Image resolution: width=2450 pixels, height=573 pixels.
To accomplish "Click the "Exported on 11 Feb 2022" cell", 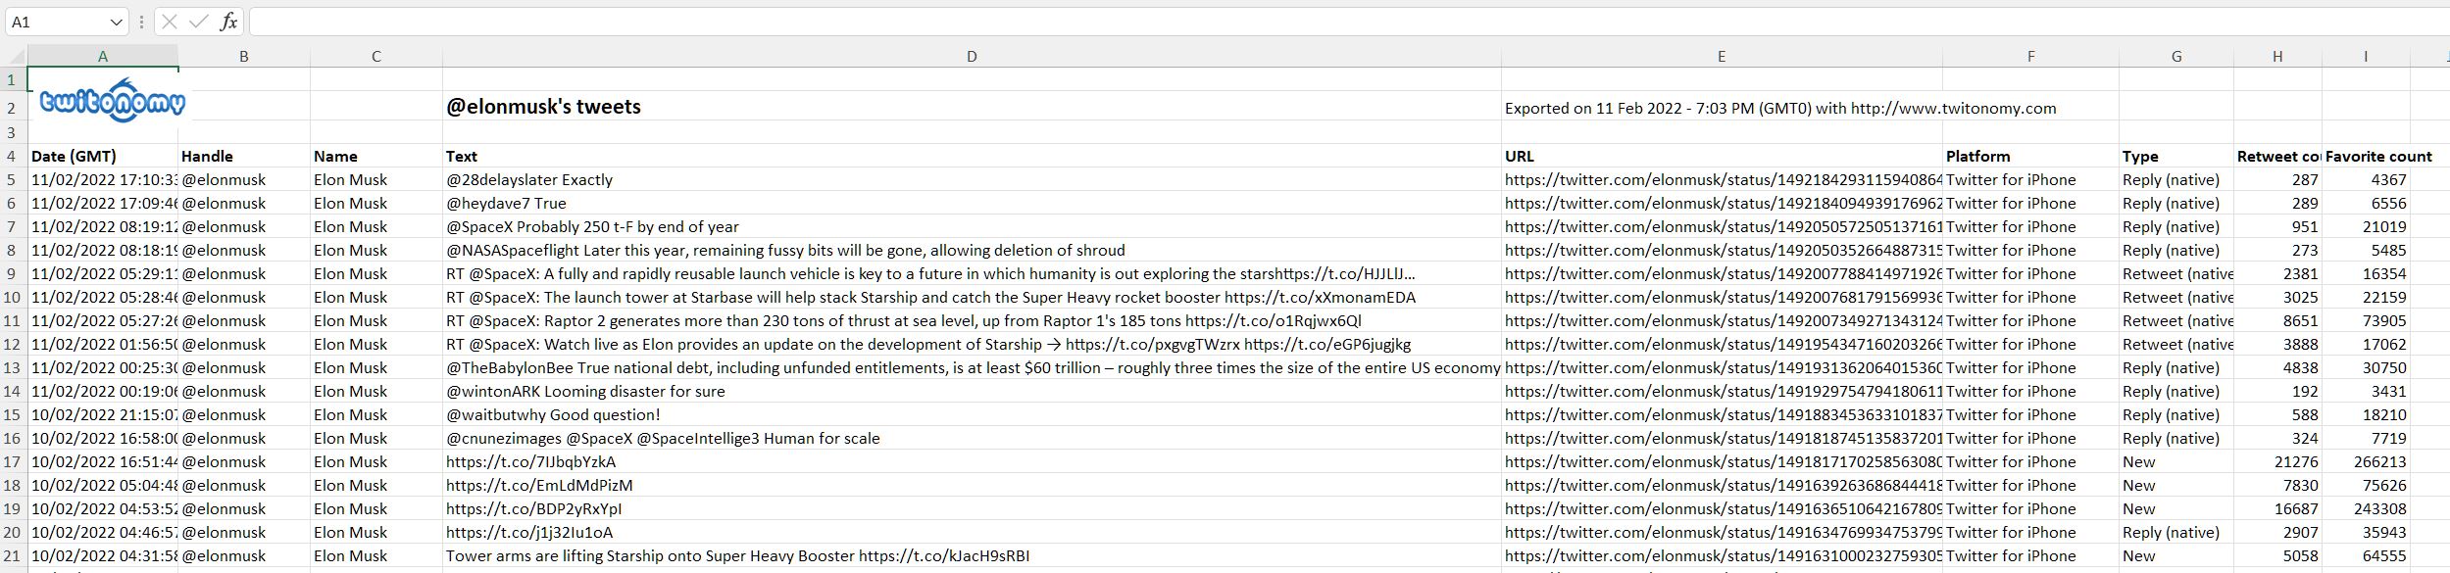I will pos(1722,108).
